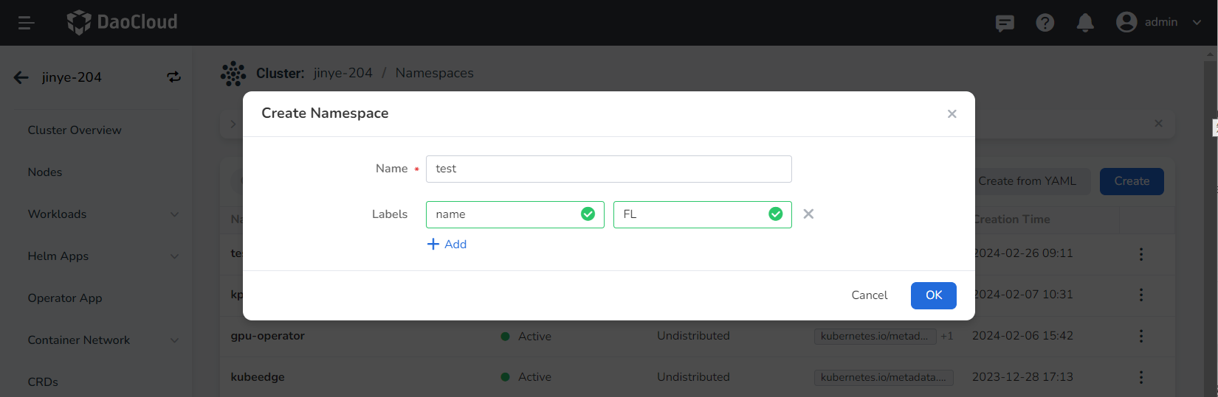Click Add to add another label
This screenshot has width=1218, height=397.
[455, 245]
